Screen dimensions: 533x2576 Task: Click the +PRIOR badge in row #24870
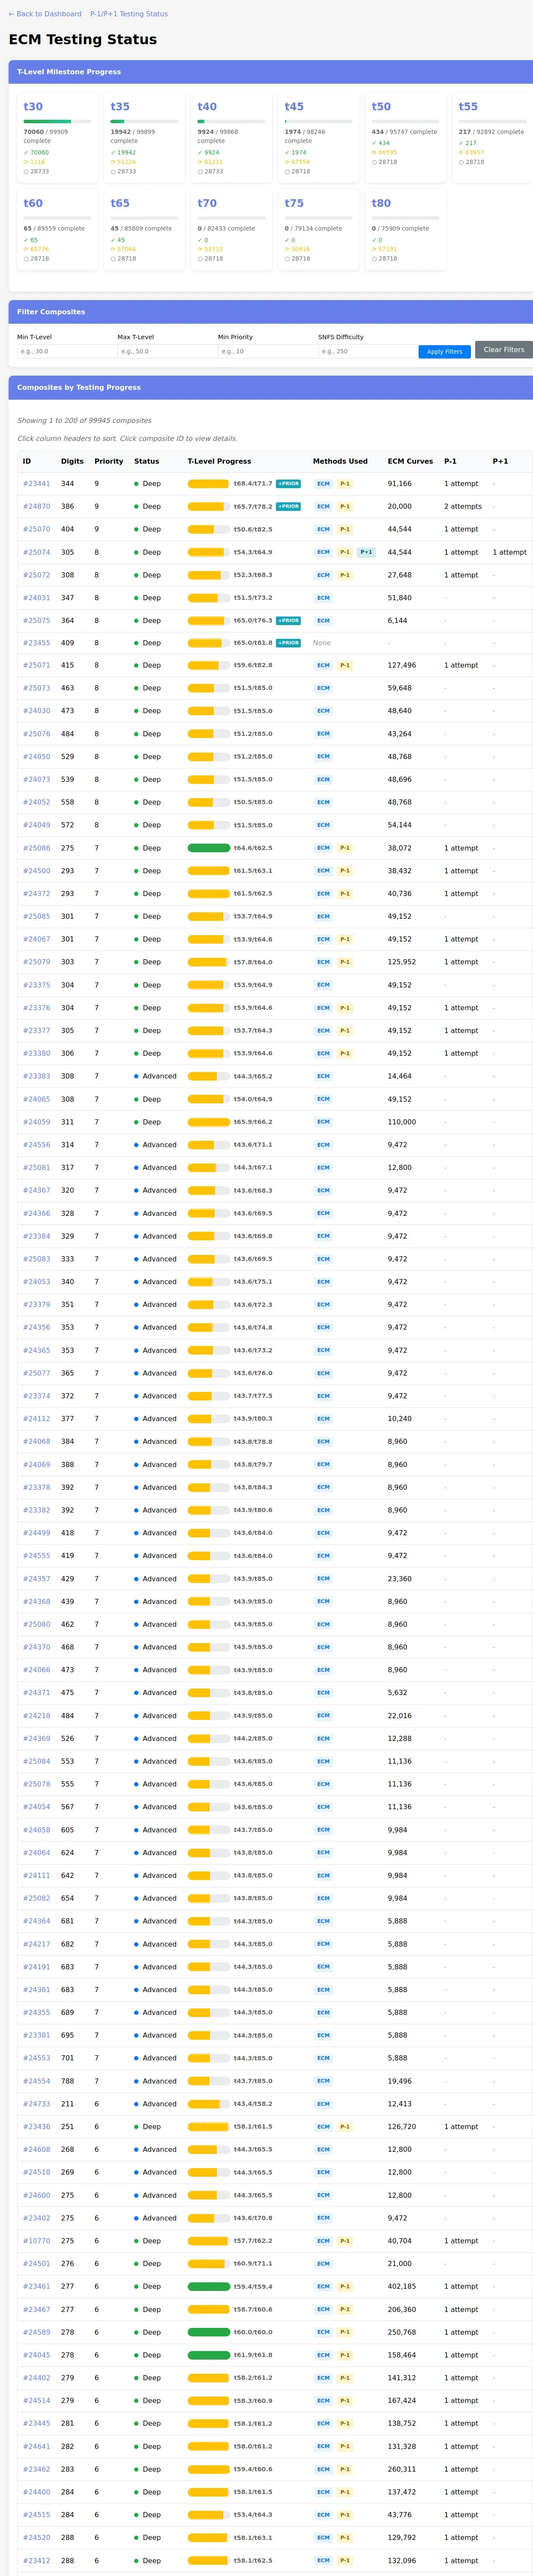288,506
